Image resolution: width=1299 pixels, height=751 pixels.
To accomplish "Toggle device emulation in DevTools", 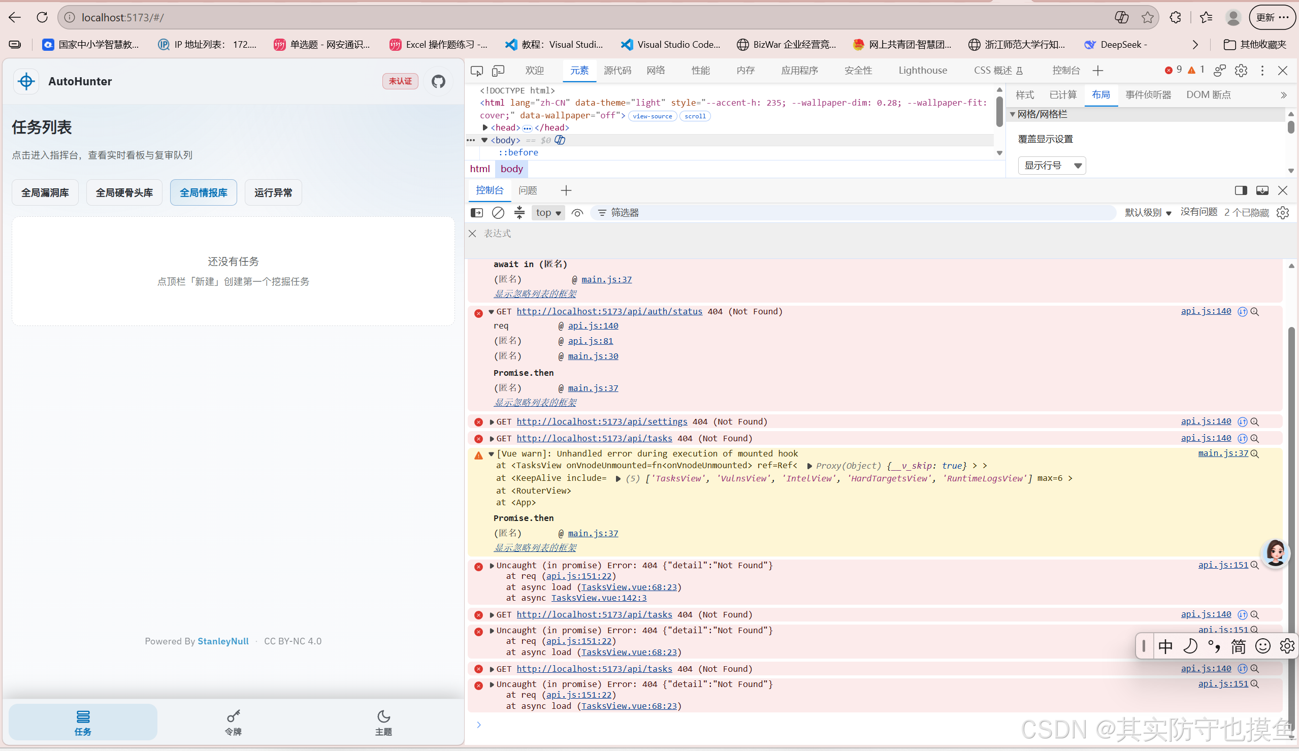I will pyautogui.click(x=498, y=71).
